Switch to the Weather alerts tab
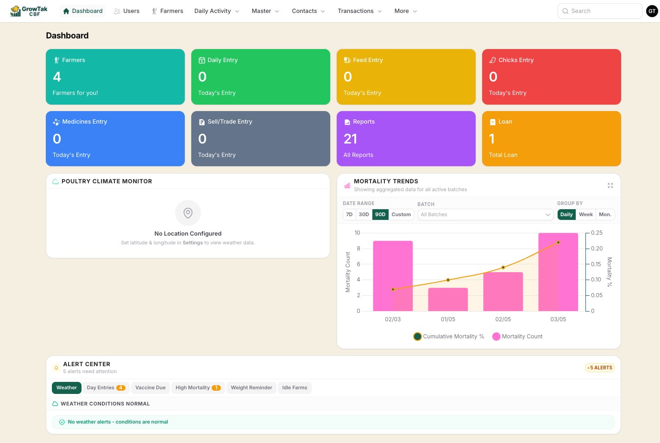Screen dimensions: 660x443 coord(67,388)
